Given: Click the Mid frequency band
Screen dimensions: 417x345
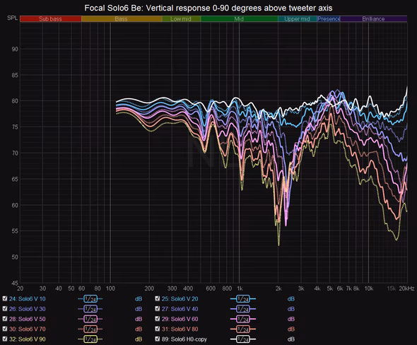Looking at the screenshot, I should point(239,19).
